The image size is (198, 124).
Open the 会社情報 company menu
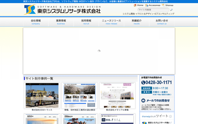(x=36, y=22)
